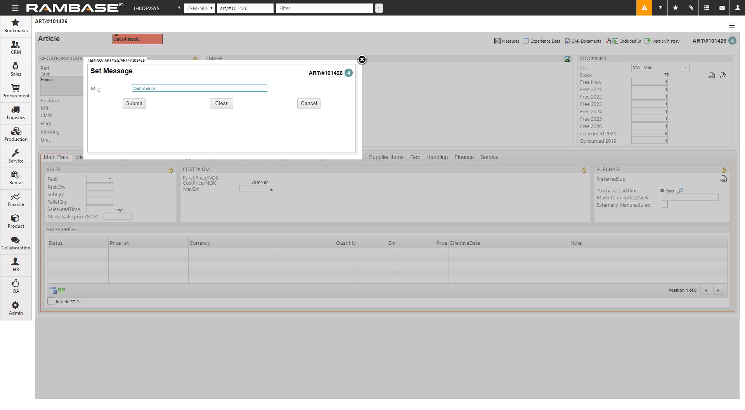Open the Rental module
This screenshot has width=745, height=410.
click(16, 178)
